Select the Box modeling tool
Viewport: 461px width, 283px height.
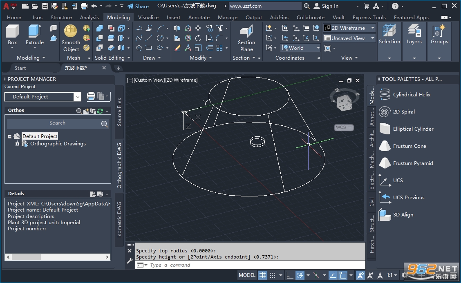point(12,35)
